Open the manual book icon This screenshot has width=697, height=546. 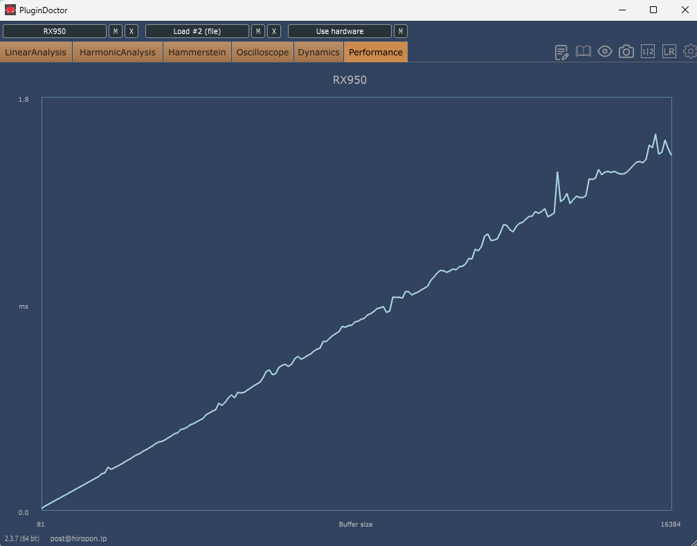point(583,51)
